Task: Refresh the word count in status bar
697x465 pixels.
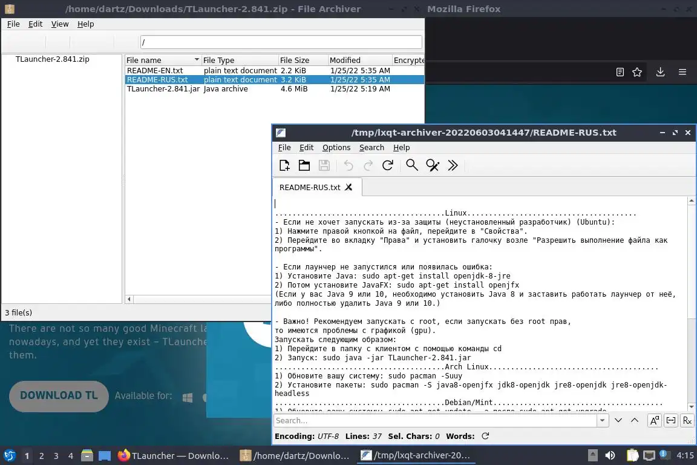Action: tap(485, 436)
